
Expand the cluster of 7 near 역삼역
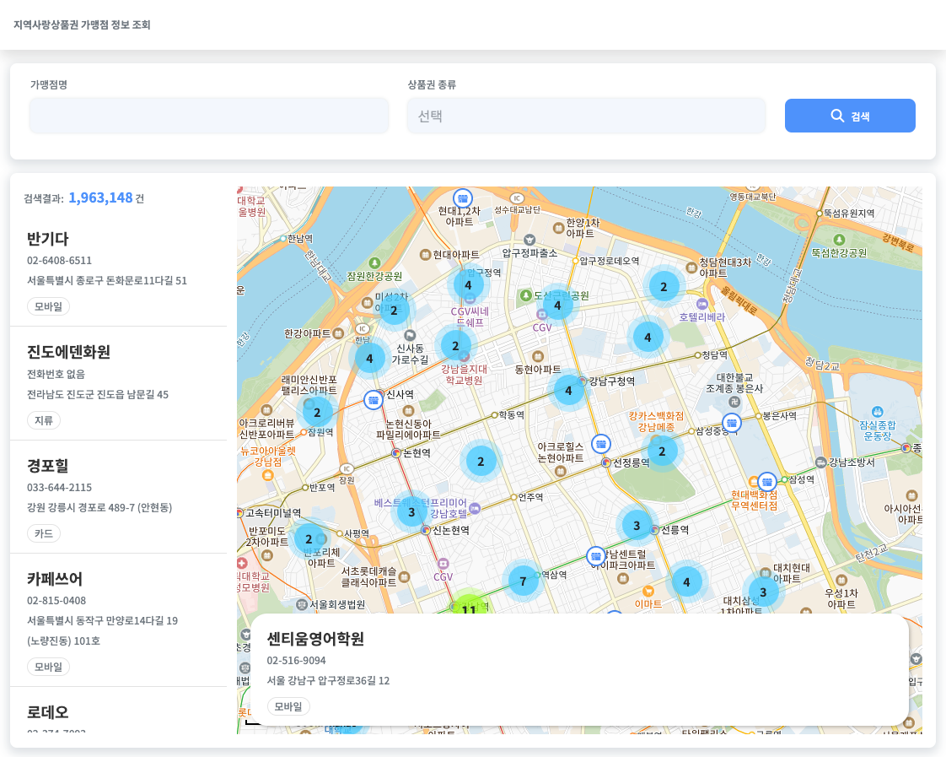pyautogui.click(x=523, y=581)
